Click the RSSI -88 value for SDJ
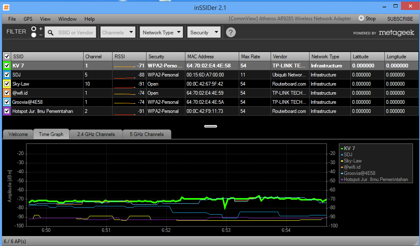The width and height of the screenshot is (420, 246). (x=141, y=75)
